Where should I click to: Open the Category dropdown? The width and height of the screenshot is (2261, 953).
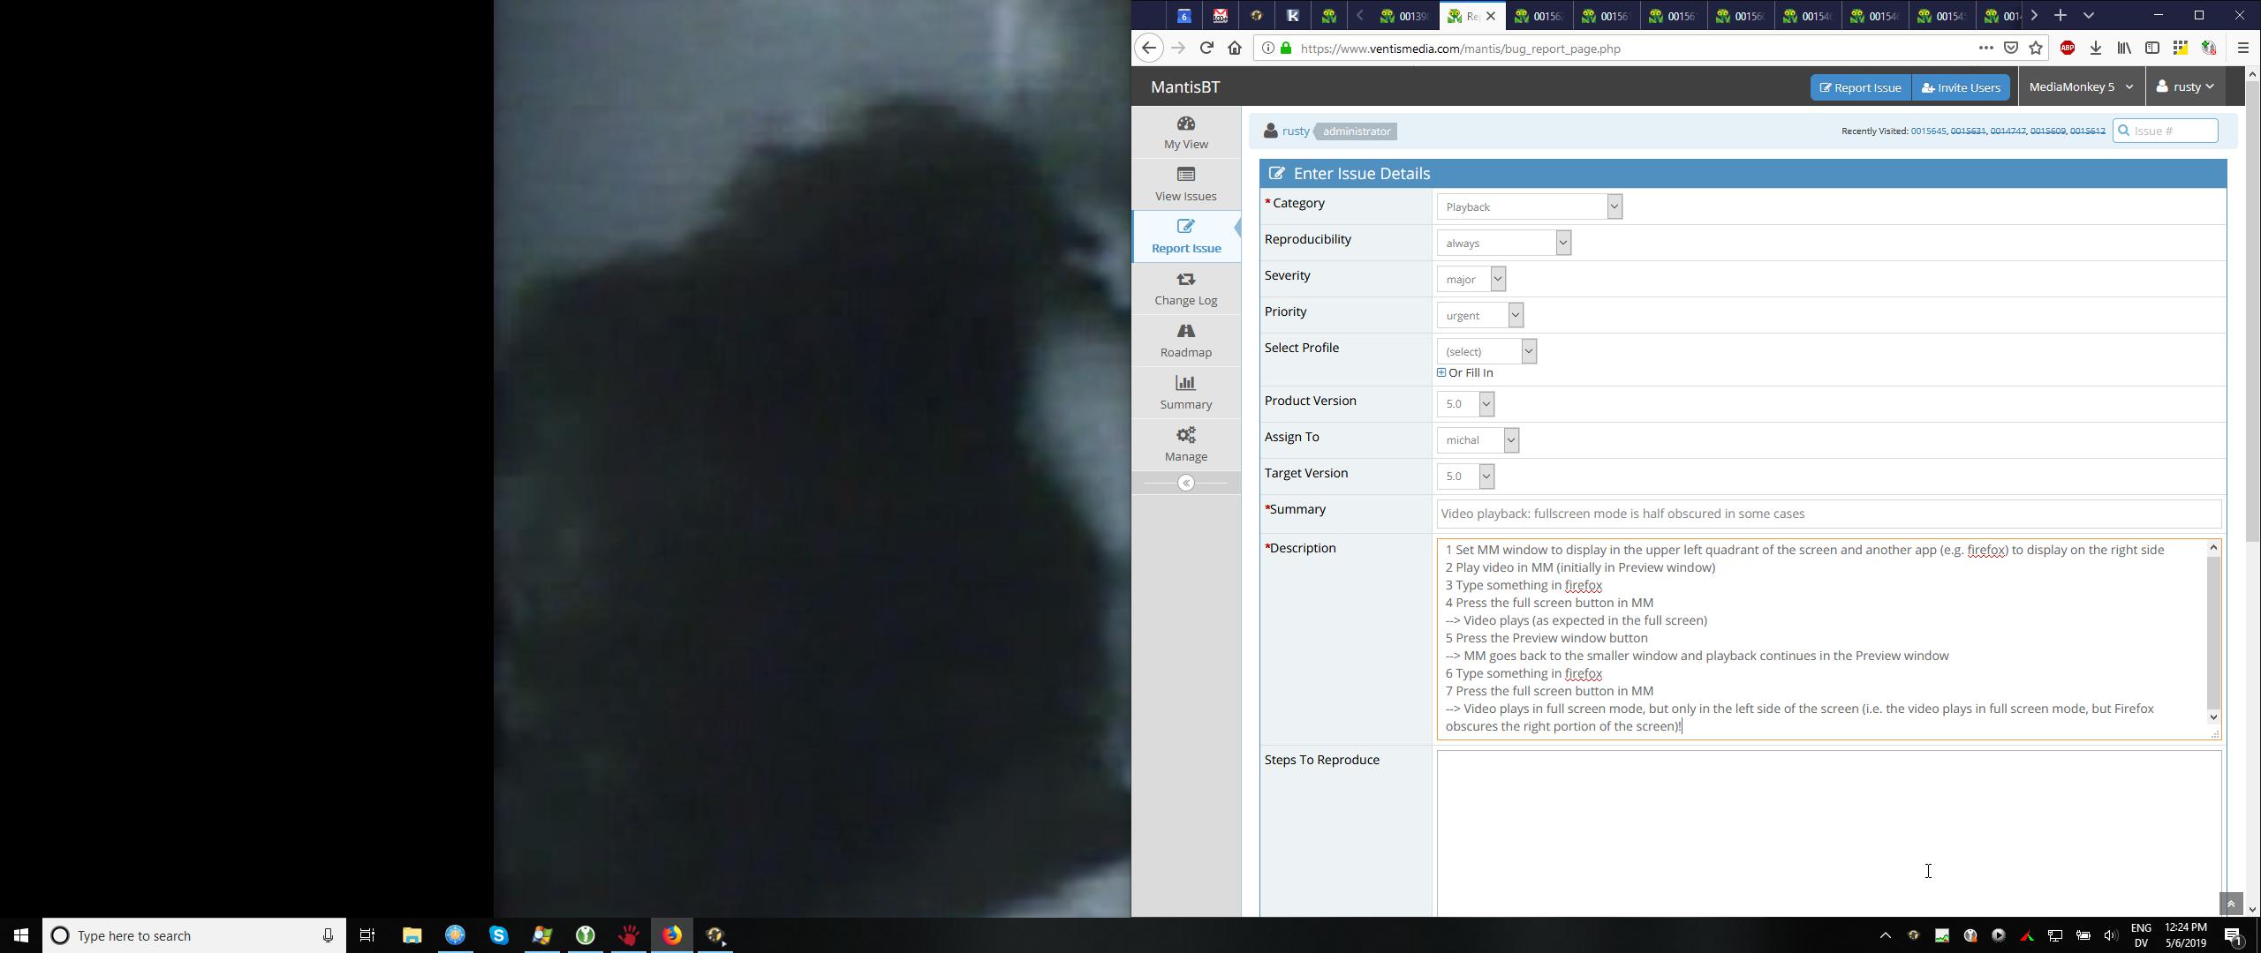pyautogui.click(x=1529, y=206)
